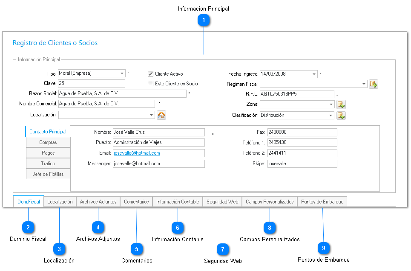The width and height of the screenshot is (411, 271).
Task: Click the add icon beside Clasificación dropdown
Action: click(341, 115)
